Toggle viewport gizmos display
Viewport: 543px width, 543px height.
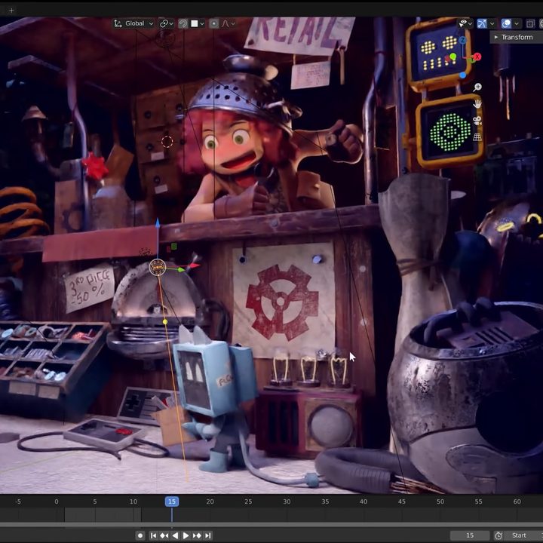(482, 23)
